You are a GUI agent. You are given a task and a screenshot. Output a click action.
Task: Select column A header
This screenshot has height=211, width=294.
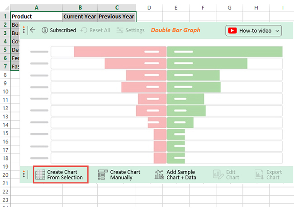coord(36,8)
